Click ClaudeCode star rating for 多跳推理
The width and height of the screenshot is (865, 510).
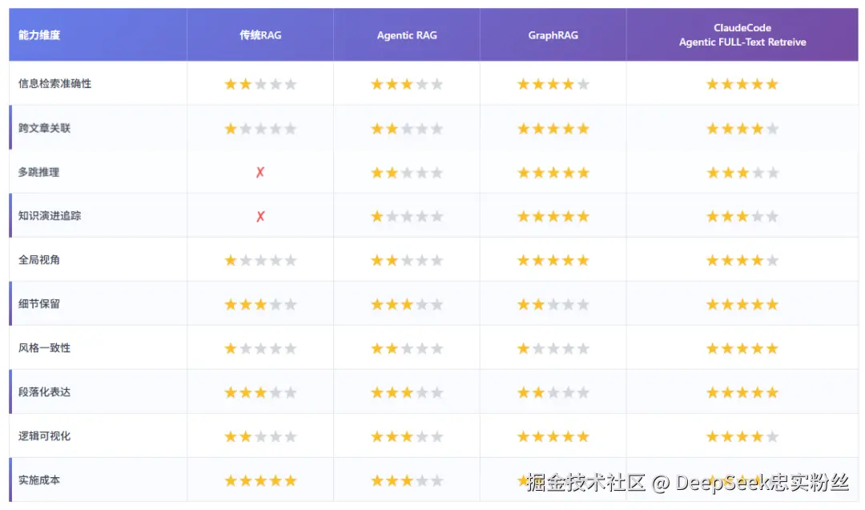(x=742, y=173)
